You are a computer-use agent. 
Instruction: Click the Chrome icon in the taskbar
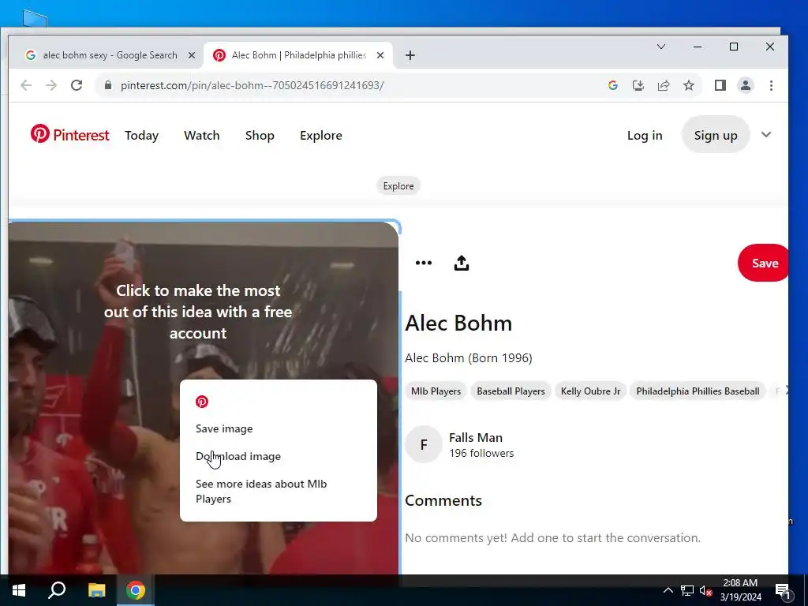[136, 590]
